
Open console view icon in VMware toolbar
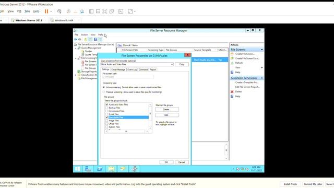point(121,11)
